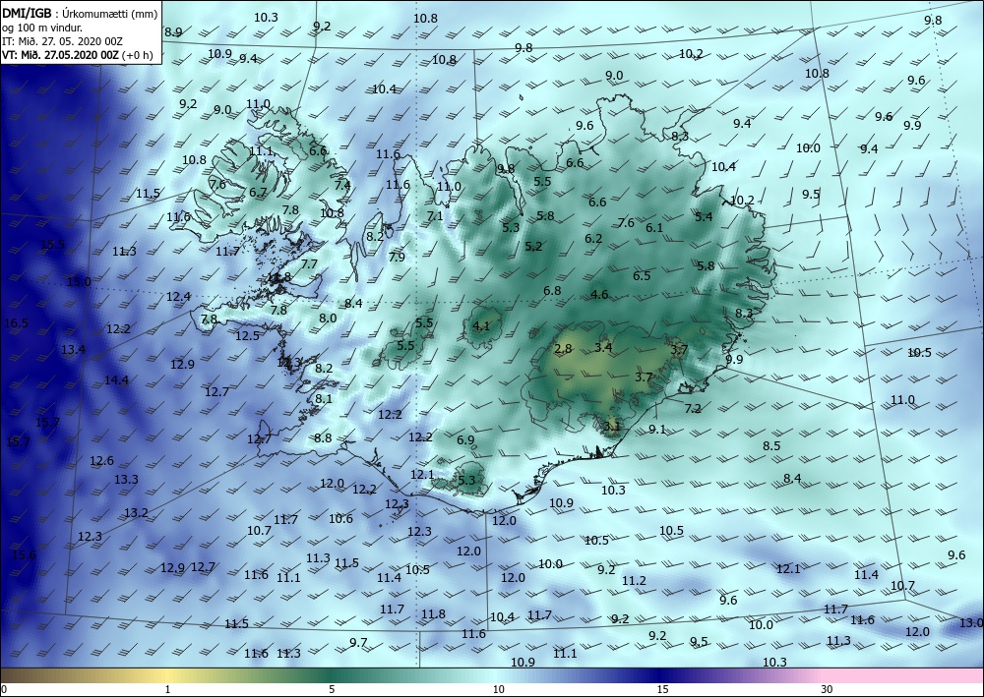Click the DMI/IGB Úrkomumætti (mm) title
Viewport: 984px width, 697px height.
pos(80,13)
